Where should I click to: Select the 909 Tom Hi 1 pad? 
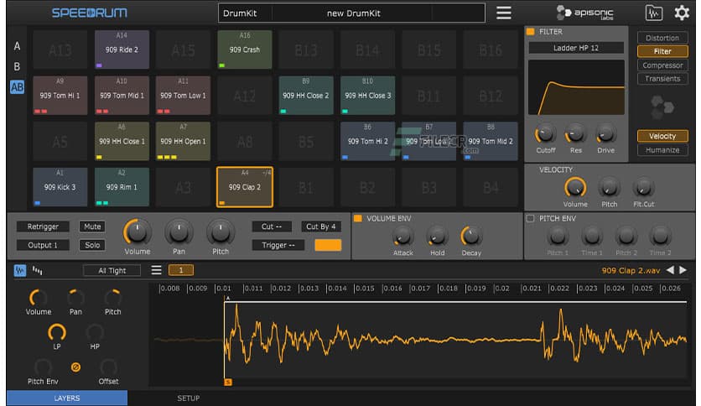60,96
